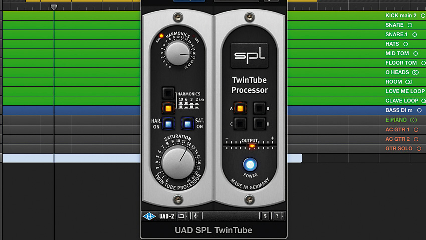Click the Universal Audio logo icon

click(149, 216)
